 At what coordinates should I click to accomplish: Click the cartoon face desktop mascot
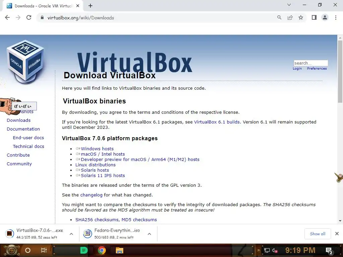[10, 106]
